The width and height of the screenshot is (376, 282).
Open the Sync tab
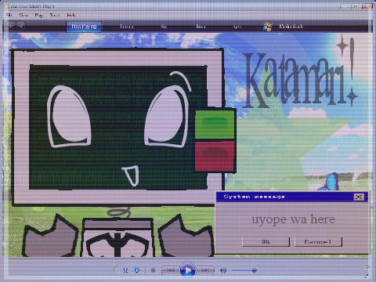237,27
